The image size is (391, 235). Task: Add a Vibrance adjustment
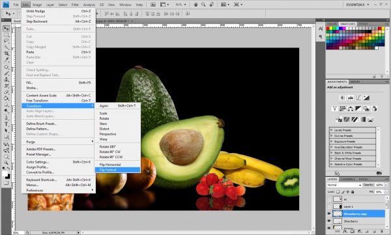click(x=335, y=109)
